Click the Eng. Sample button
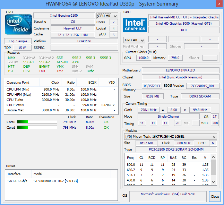Viewport: 224px width, 205px height. click(18, 41)
